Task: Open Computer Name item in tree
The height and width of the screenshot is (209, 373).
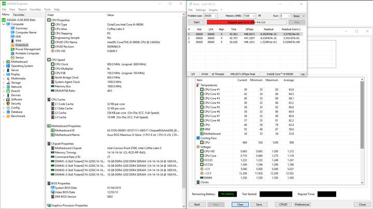Action: click(26, 33)
